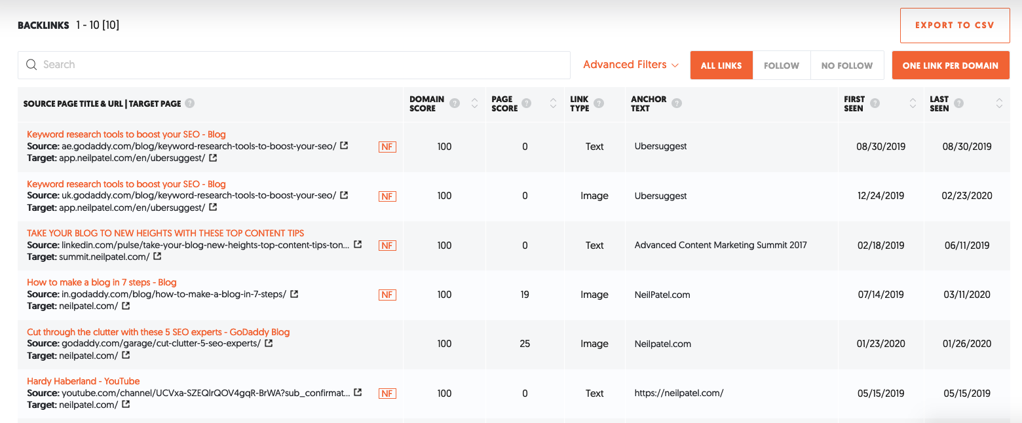Open target icon in Cut through the clutter row
The height and width of the screenshot is (423, 1022).
[x=126, y=355]
